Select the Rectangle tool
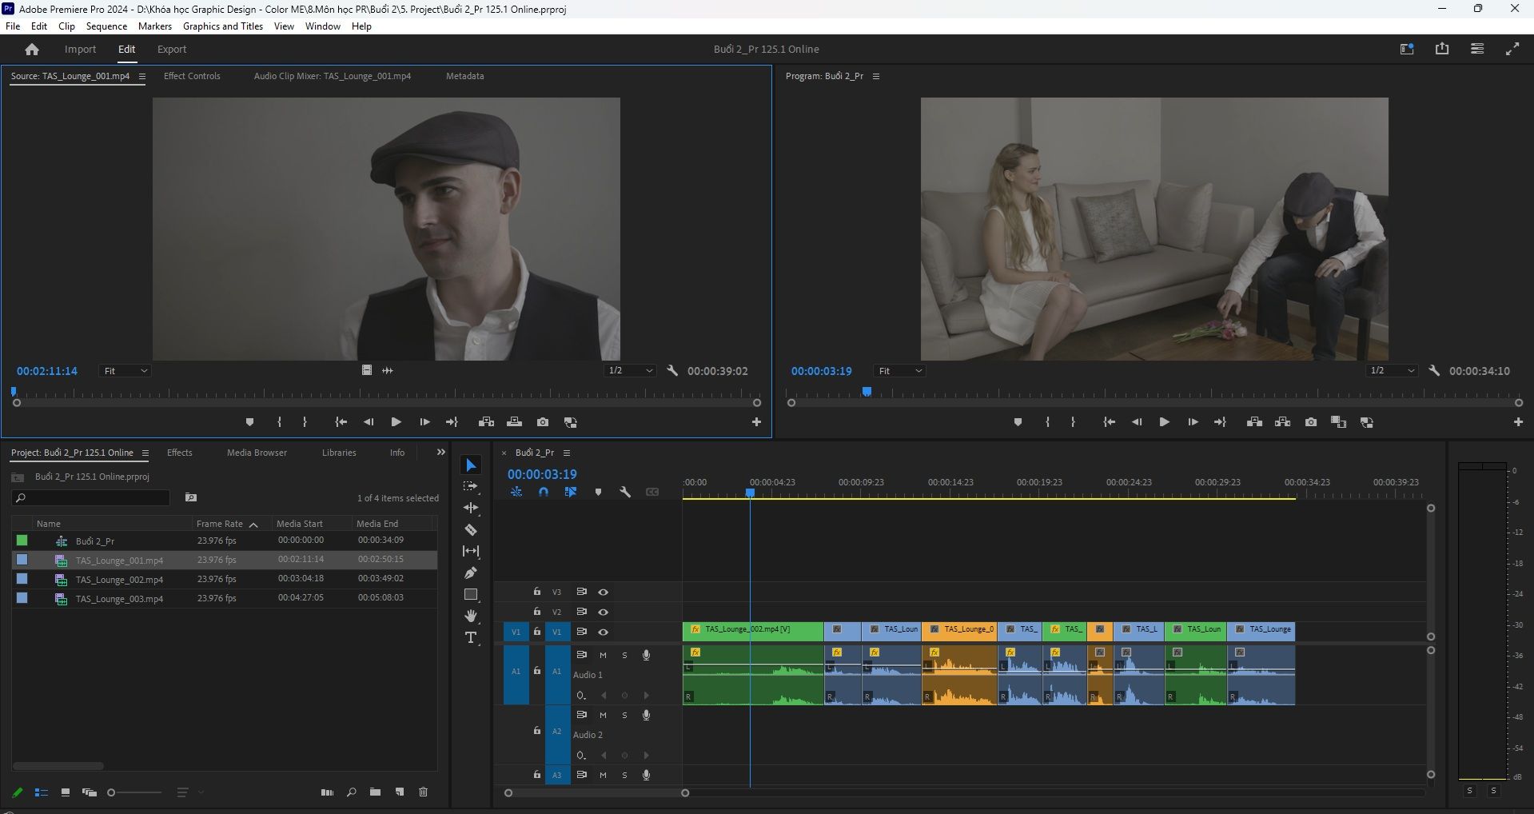The height and width of the screenshot is (814, 1534). [x=471, y=594]
